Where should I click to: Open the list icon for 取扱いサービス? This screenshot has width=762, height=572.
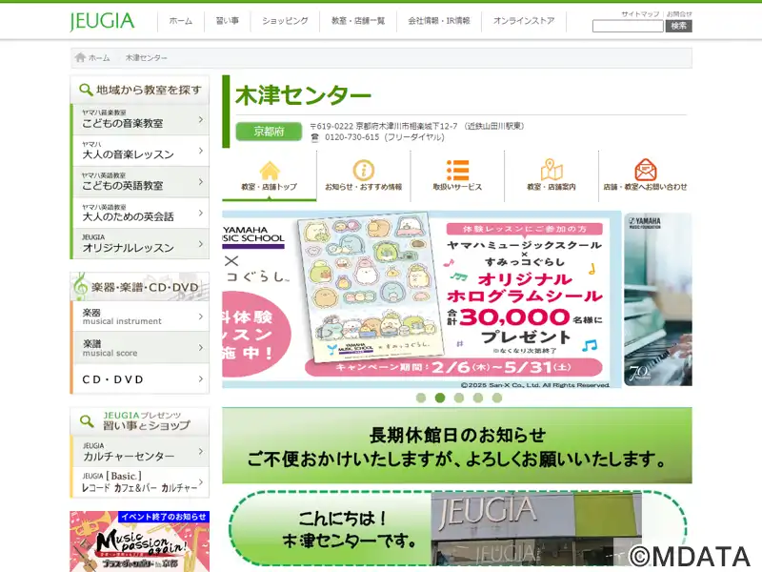click(457, 171)
